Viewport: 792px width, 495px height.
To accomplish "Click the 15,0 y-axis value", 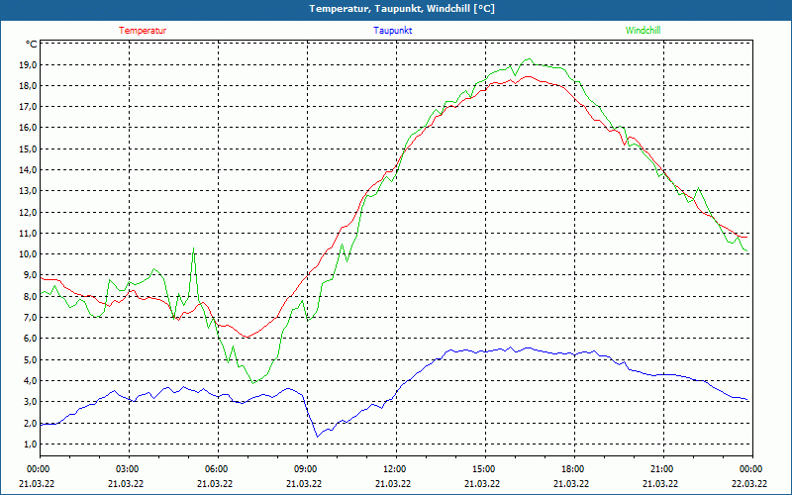I will pos(28,149).
